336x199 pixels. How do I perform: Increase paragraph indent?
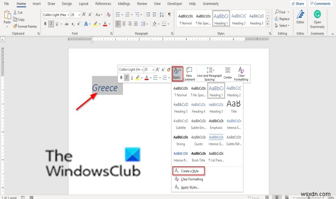pyautogui.click(x=154, y=14)
